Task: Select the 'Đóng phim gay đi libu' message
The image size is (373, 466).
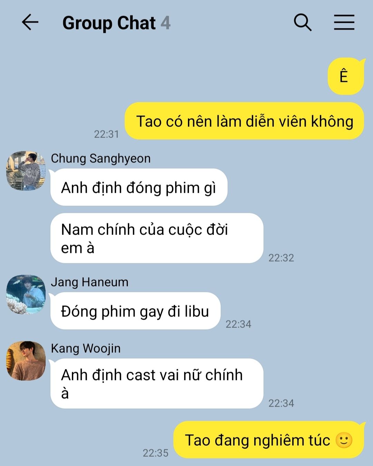Action: point(135,311)
